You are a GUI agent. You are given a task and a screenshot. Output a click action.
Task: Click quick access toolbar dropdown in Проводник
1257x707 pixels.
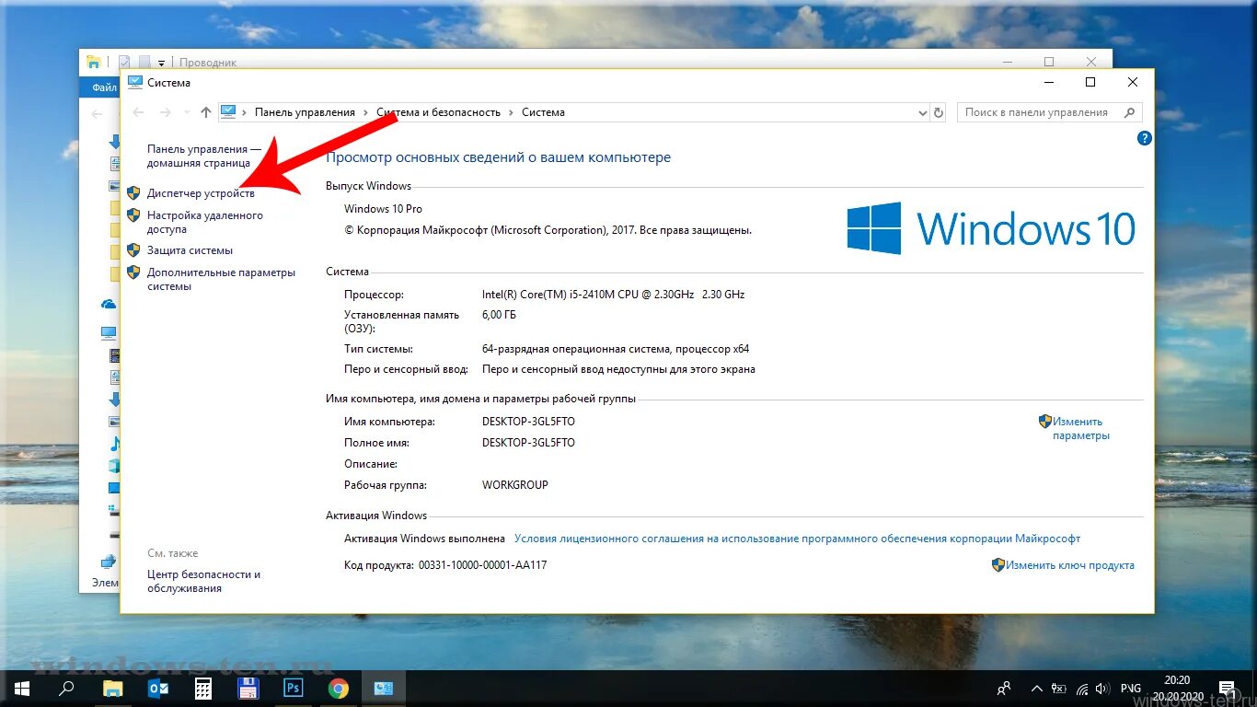click(x=161, y=63)
